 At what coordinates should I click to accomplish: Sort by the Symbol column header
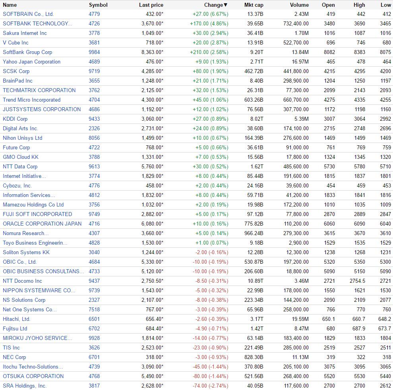tap(98, 5)
